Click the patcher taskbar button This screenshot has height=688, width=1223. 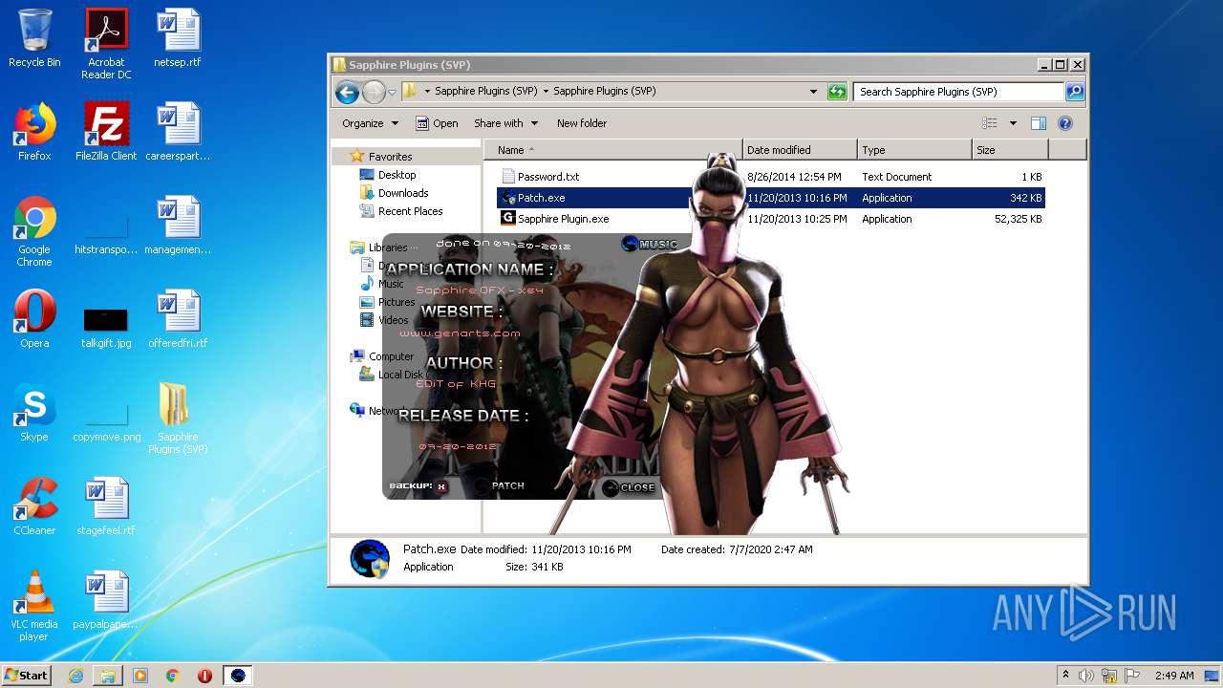[x=238, y=675]
